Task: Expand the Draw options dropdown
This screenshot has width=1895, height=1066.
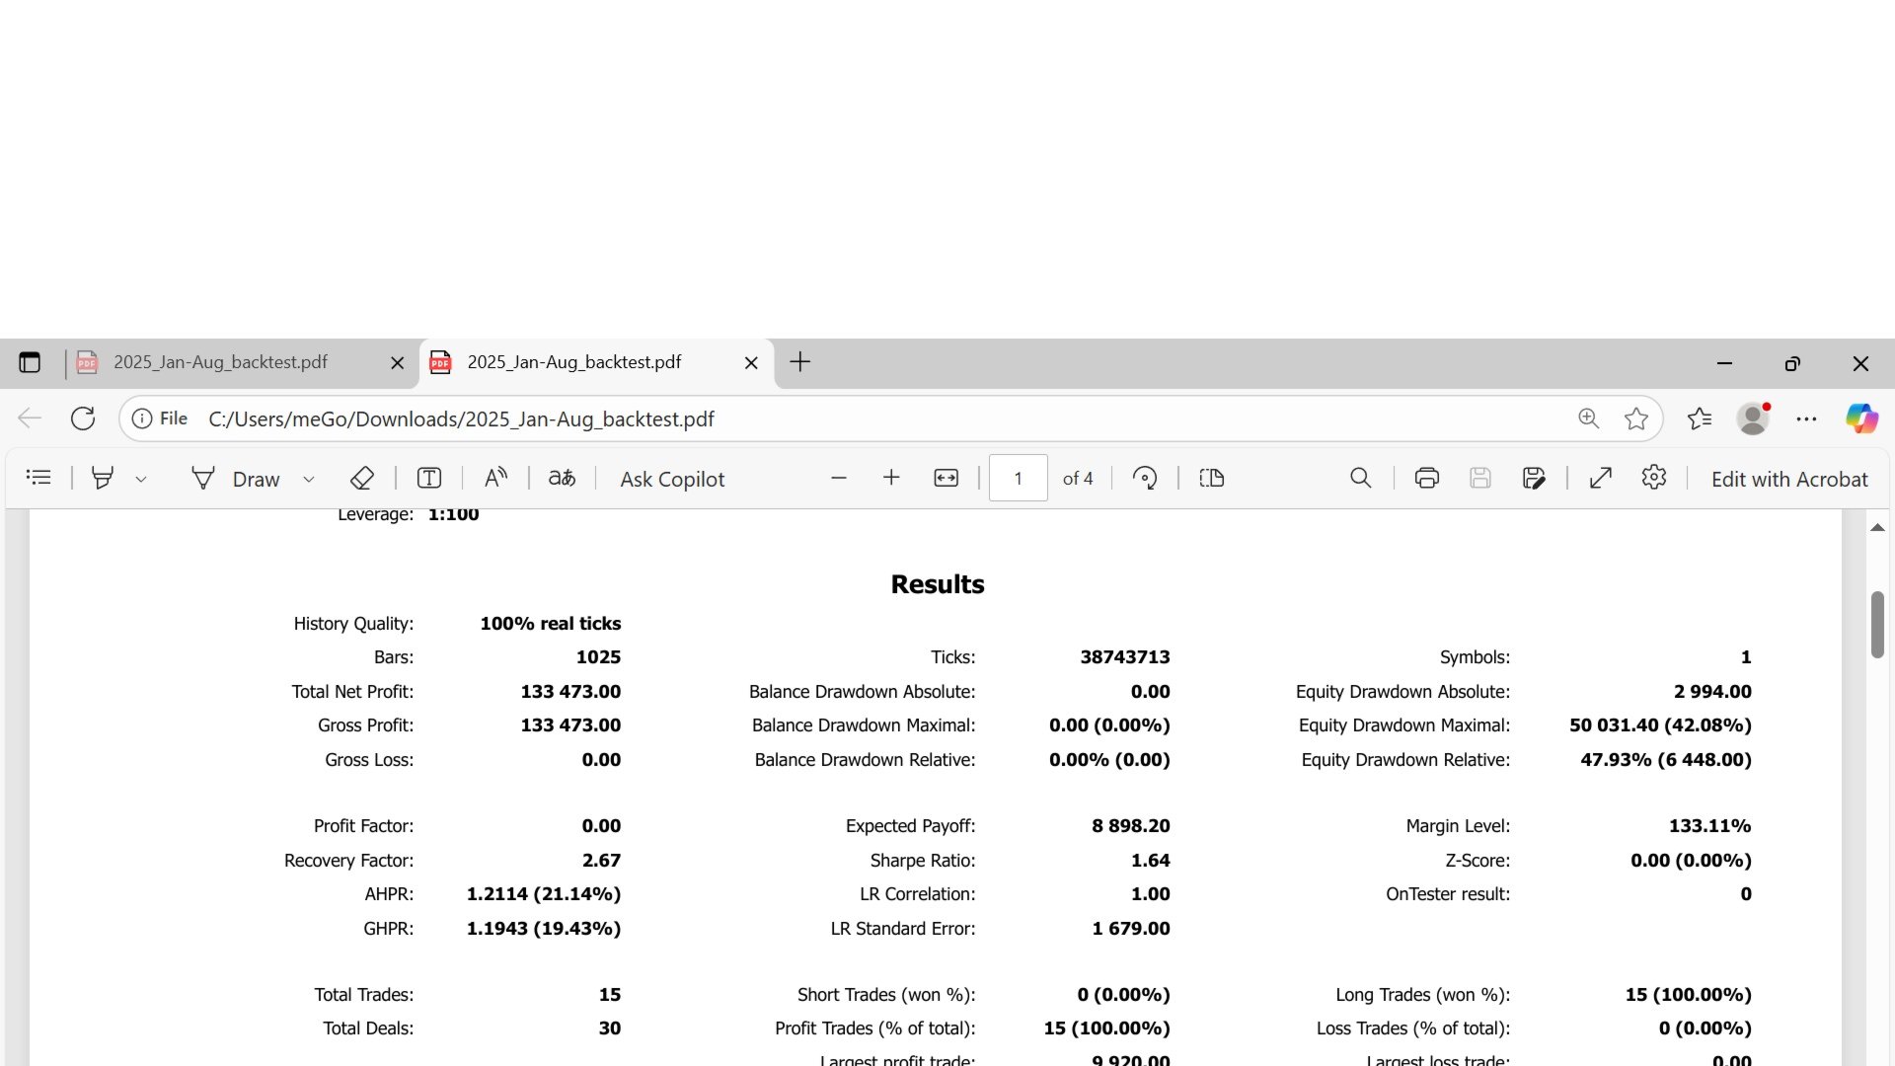Action: (308, 479)
